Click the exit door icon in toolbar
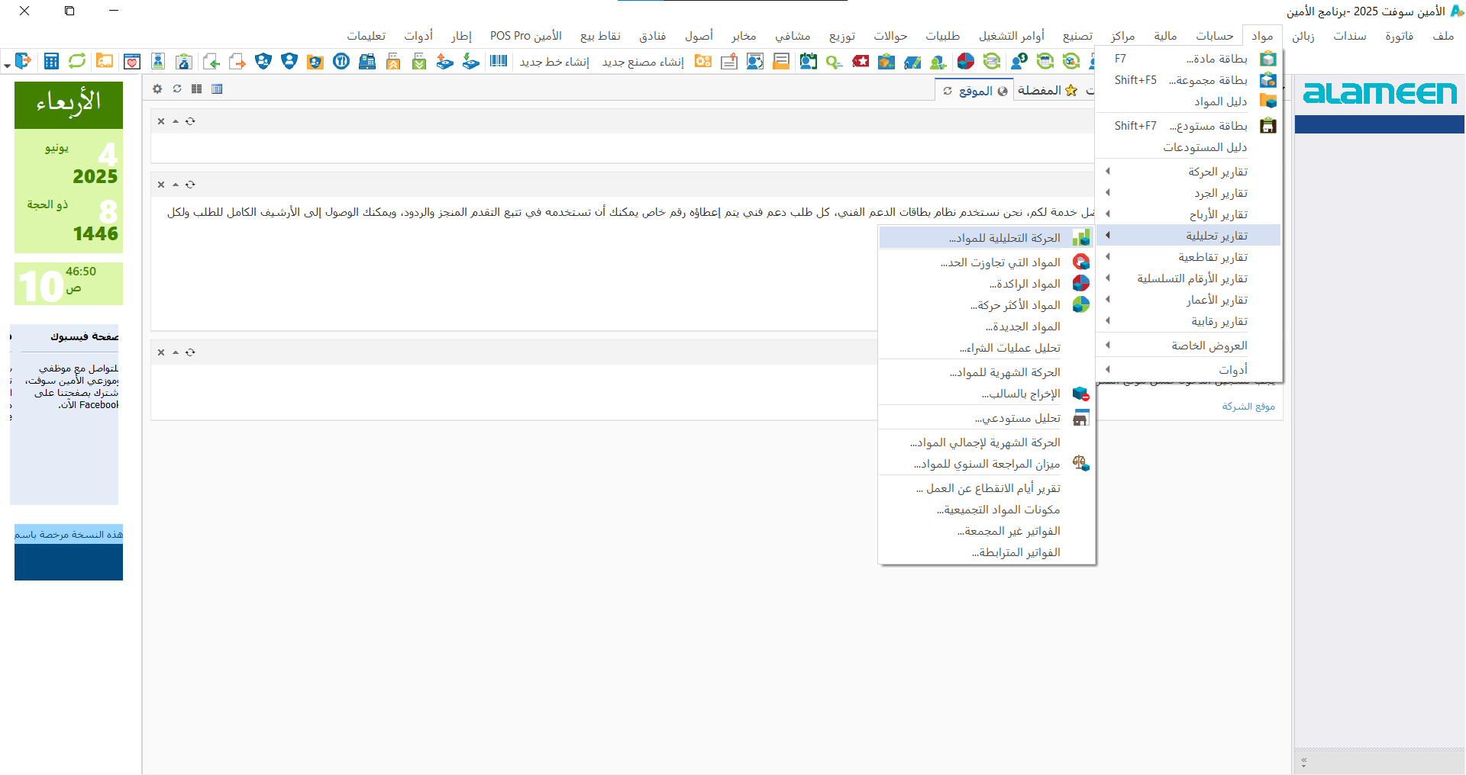 (24, 61)
